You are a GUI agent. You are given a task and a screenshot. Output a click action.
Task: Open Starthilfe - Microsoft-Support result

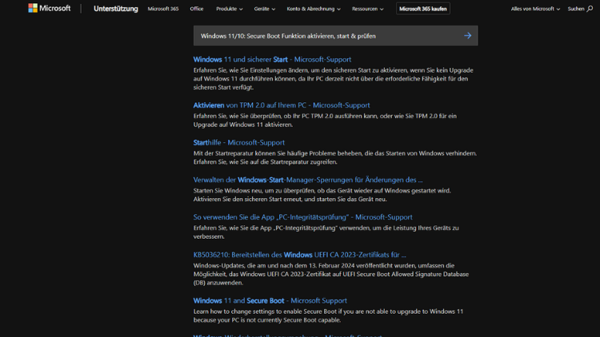coord(238,142)
